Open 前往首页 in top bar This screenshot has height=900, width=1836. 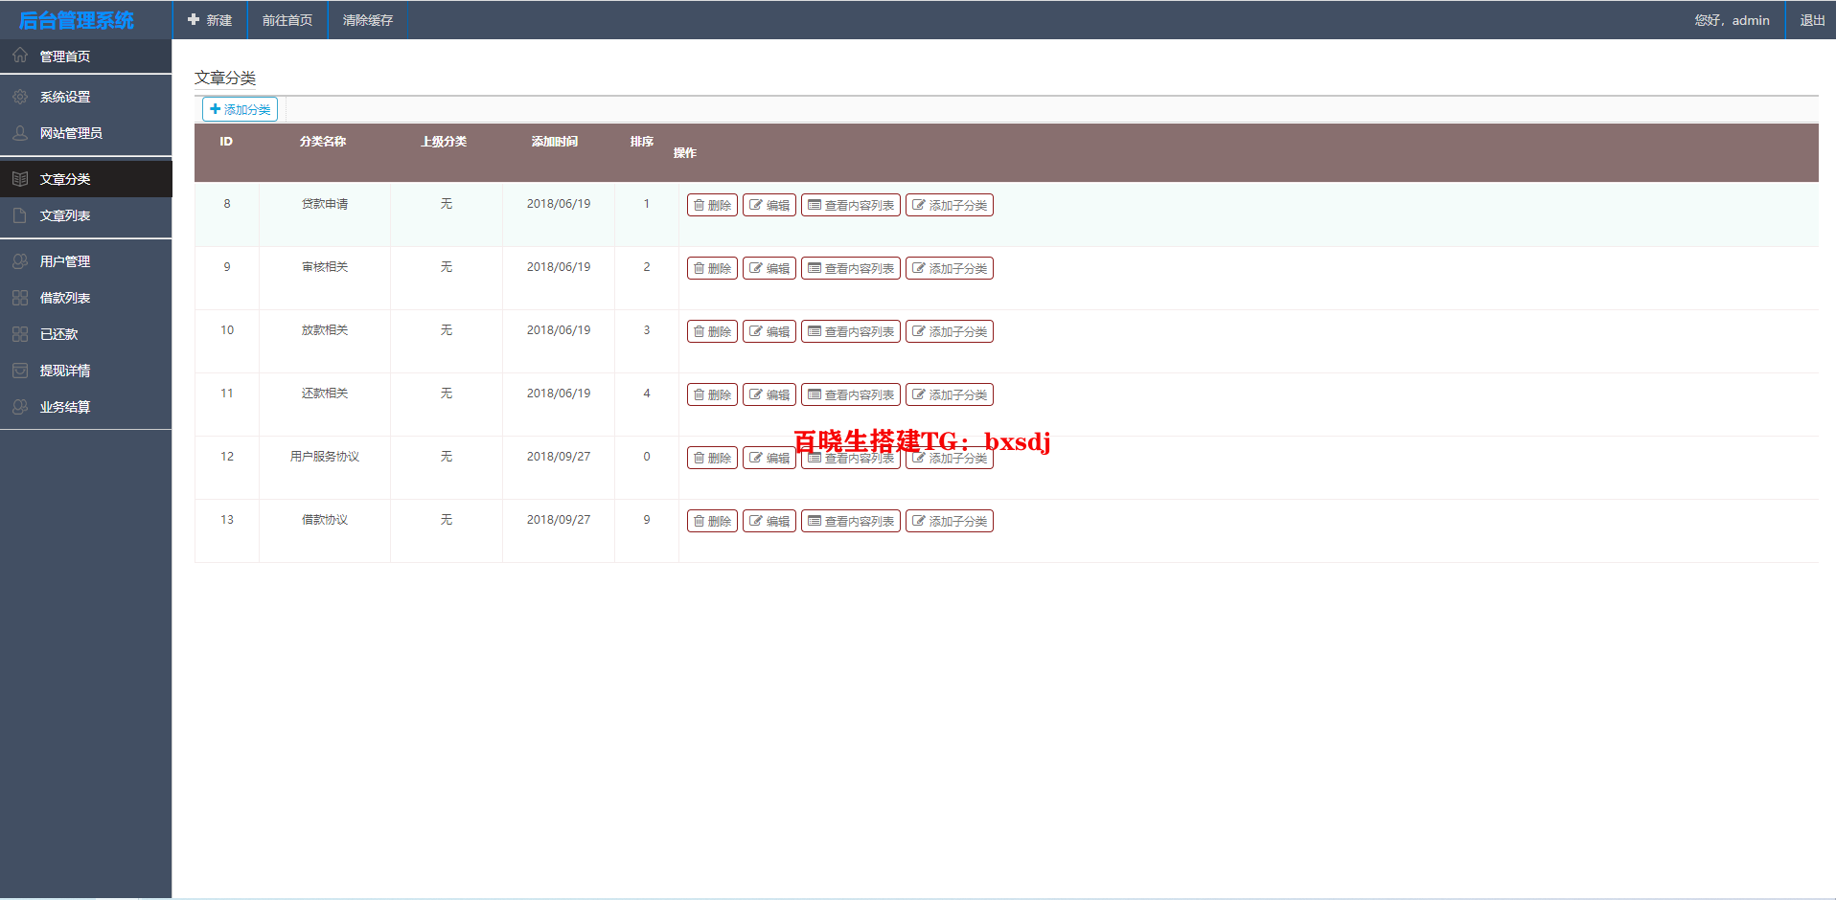(x=287, y=20)
